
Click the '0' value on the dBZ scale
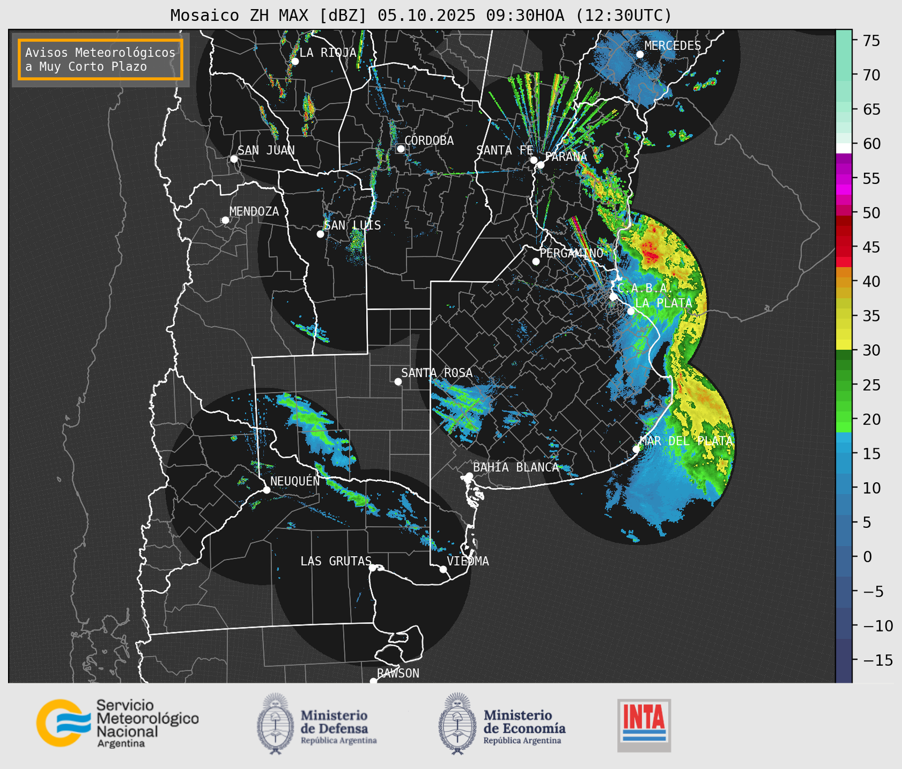click(867, 557)
